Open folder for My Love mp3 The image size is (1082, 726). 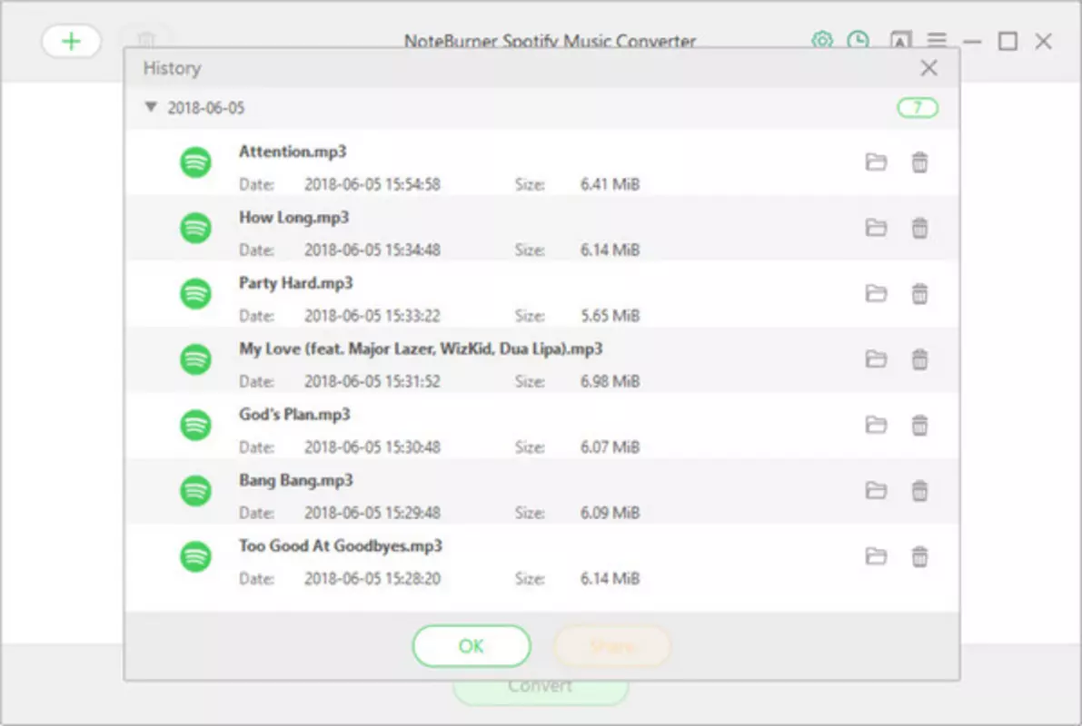[x=876, y=359]
